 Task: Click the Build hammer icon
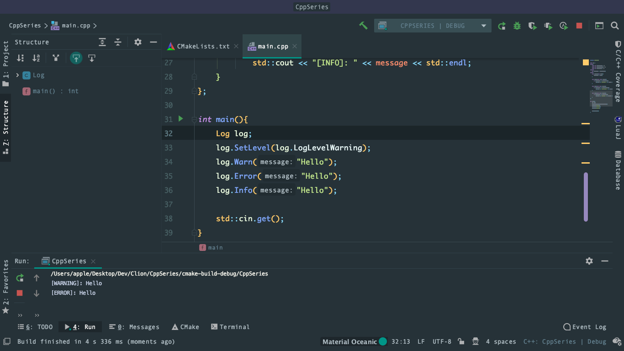363,26
